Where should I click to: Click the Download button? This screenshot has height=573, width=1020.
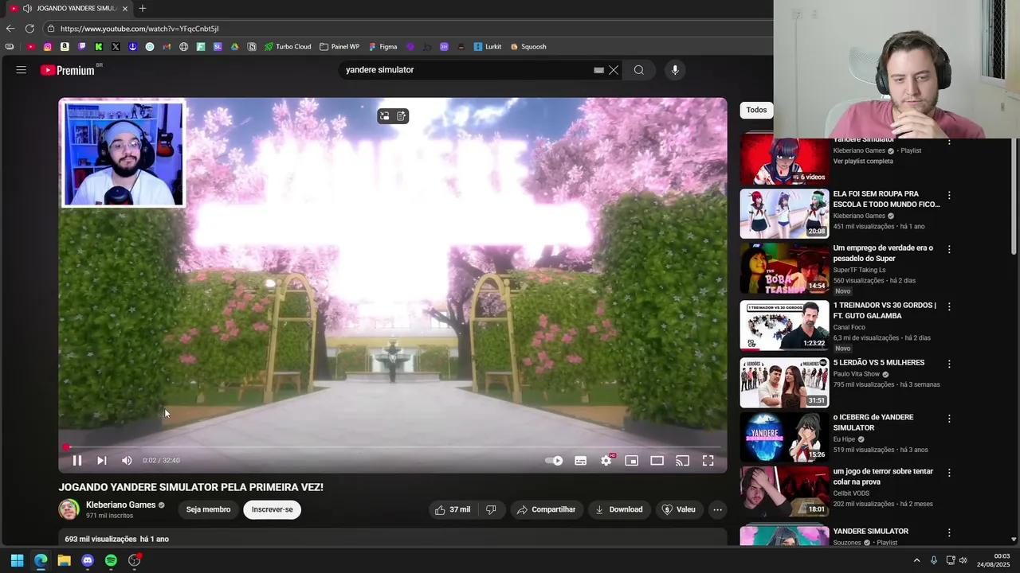(x=619, y=509)
